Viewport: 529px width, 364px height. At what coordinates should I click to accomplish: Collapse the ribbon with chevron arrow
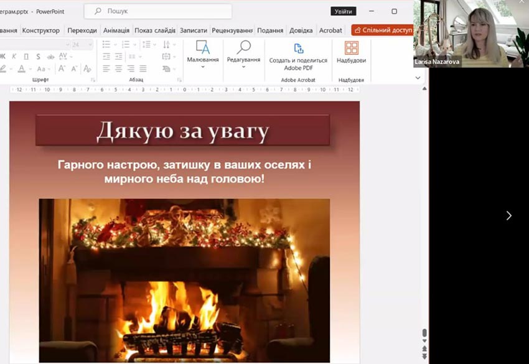tap(418, 78)
